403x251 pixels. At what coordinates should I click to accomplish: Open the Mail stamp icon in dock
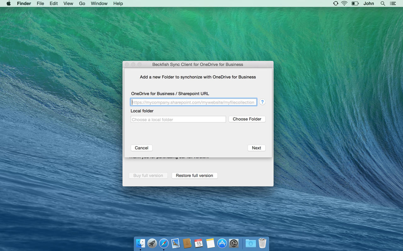[x=175, y=243]
